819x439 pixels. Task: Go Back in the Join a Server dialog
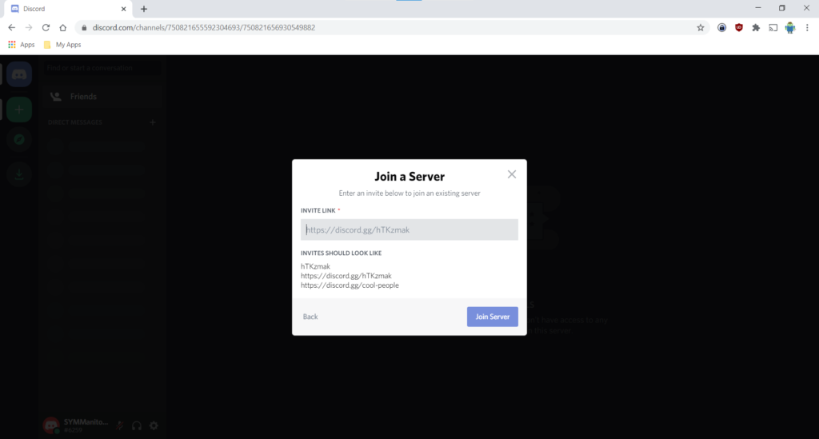[x=310, y=317]
